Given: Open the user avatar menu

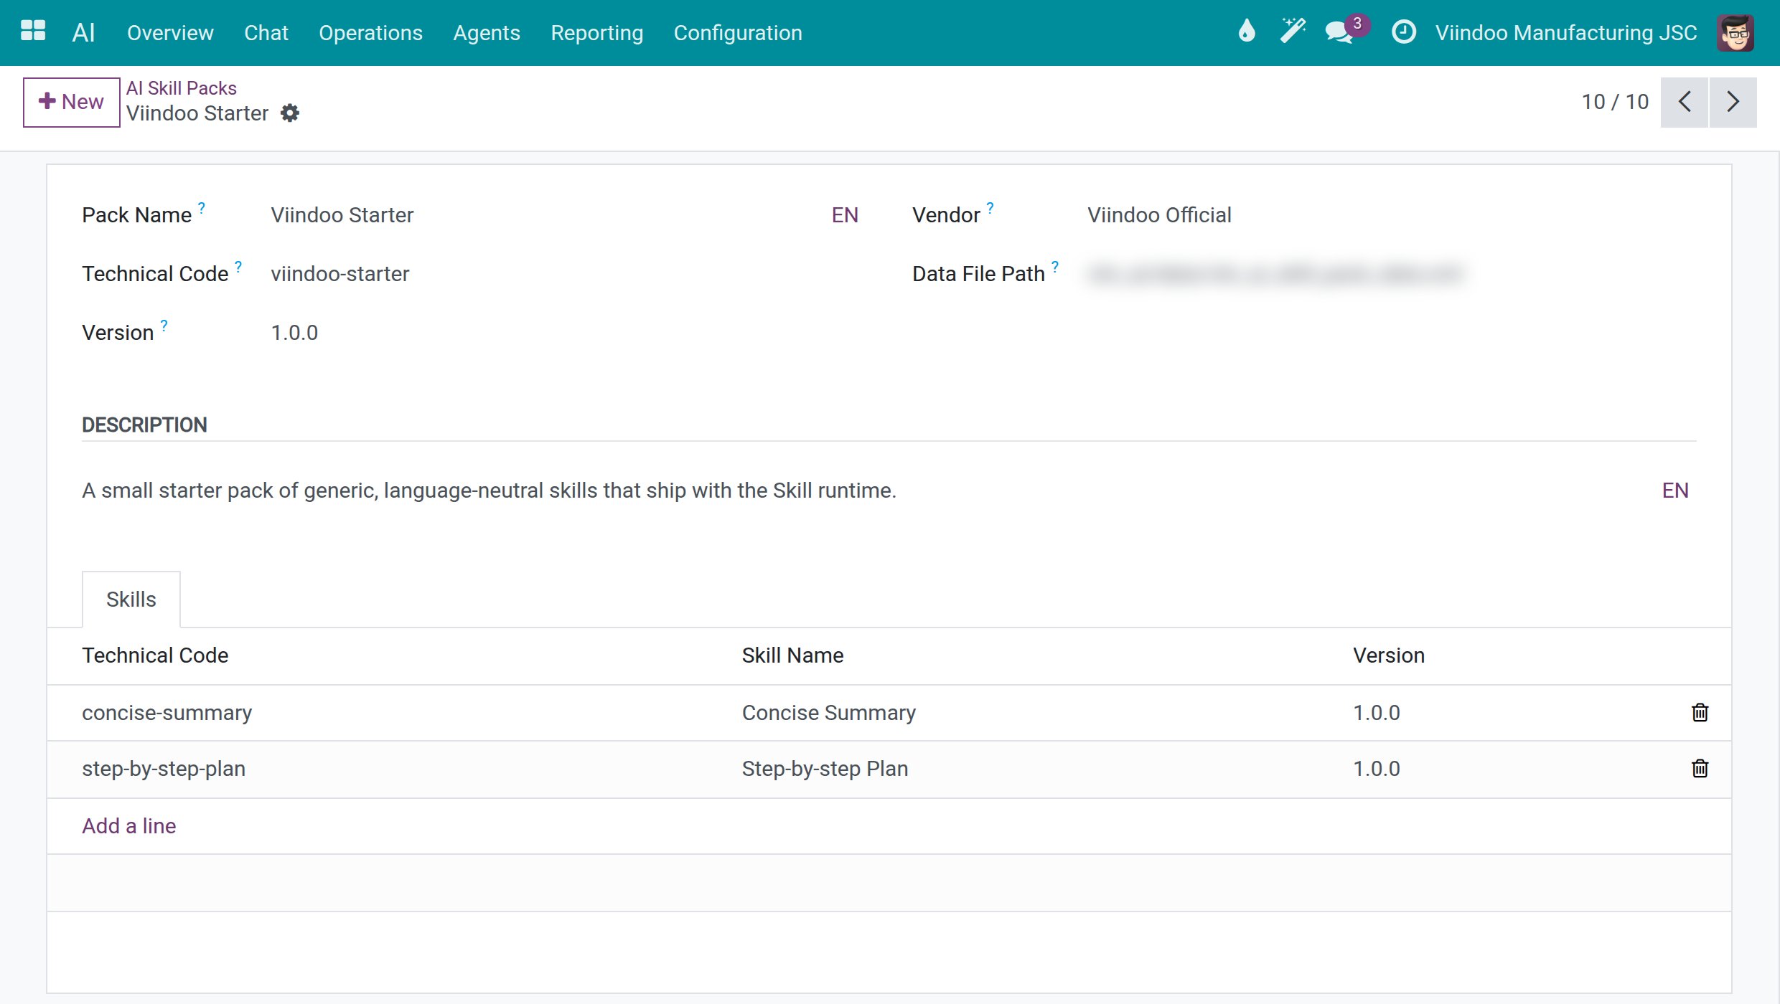Looking at the screenshot, I should point(1735,32).
